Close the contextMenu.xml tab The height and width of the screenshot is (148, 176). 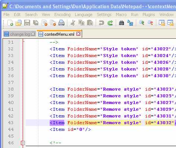point(79,34)
